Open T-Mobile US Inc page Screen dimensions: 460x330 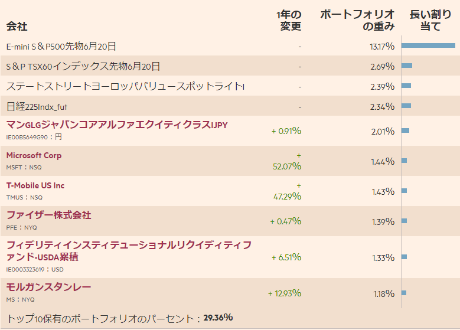point(35,185)
